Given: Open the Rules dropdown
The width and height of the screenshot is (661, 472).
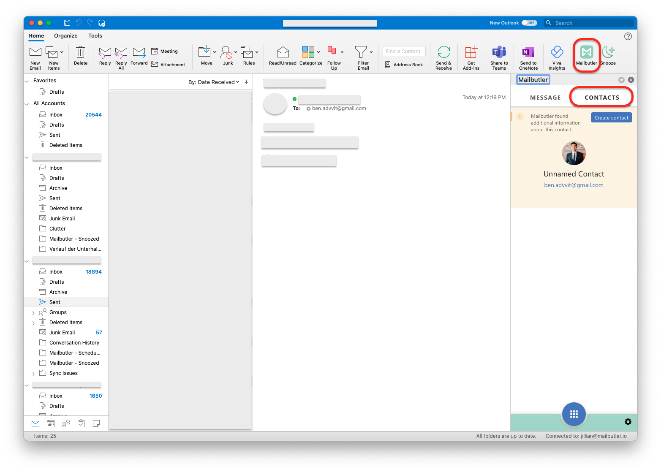Looking at the screenshot, I should click(x=257, y=52).
